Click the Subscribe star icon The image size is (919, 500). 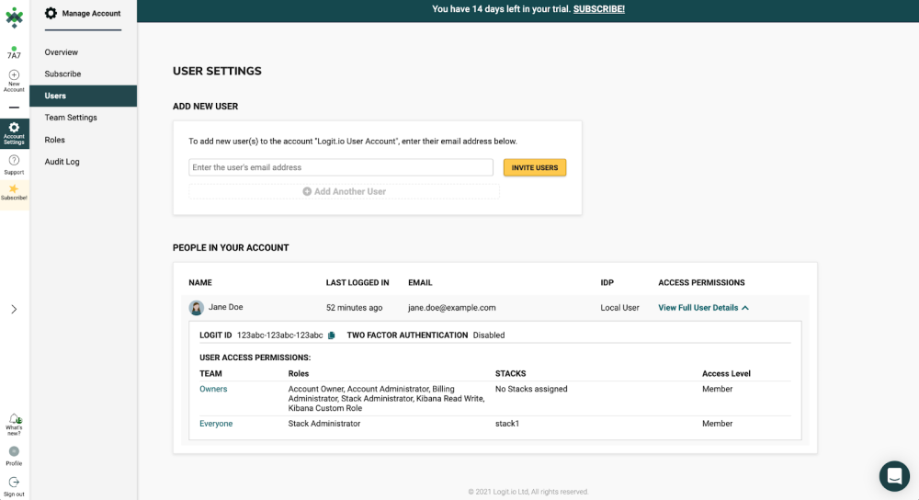point(14,189)
